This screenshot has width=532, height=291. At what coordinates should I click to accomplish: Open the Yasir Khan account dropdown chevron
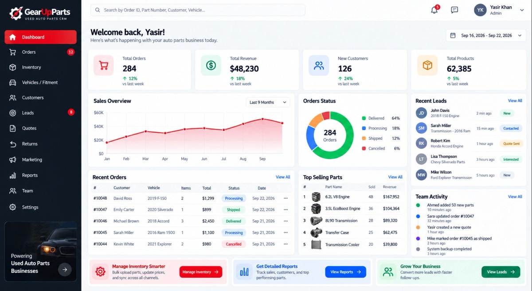521,10
